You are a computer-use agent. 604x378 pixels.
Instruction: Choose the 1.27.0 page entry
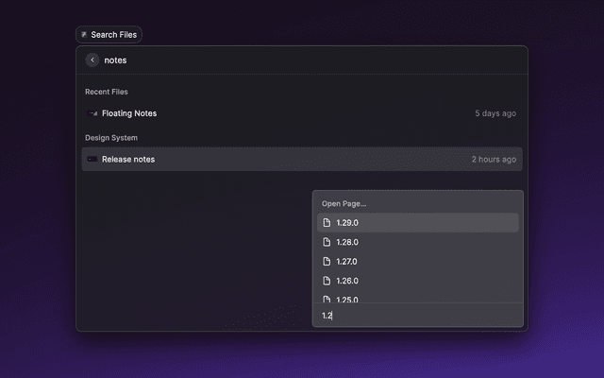[418, 262]
